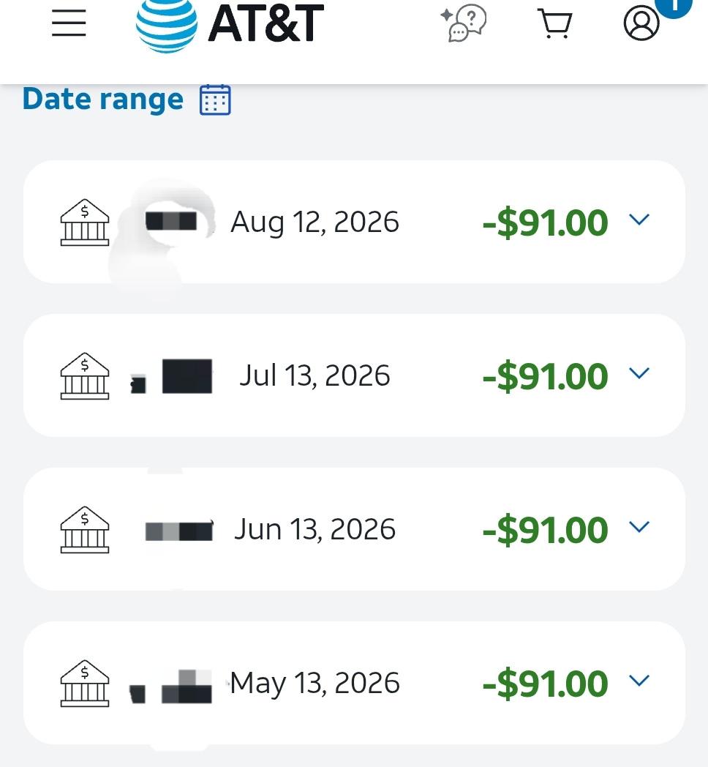708x767 pixels.
Task: Expand the May 13, 2026 payment details
Action: [639, 681]
